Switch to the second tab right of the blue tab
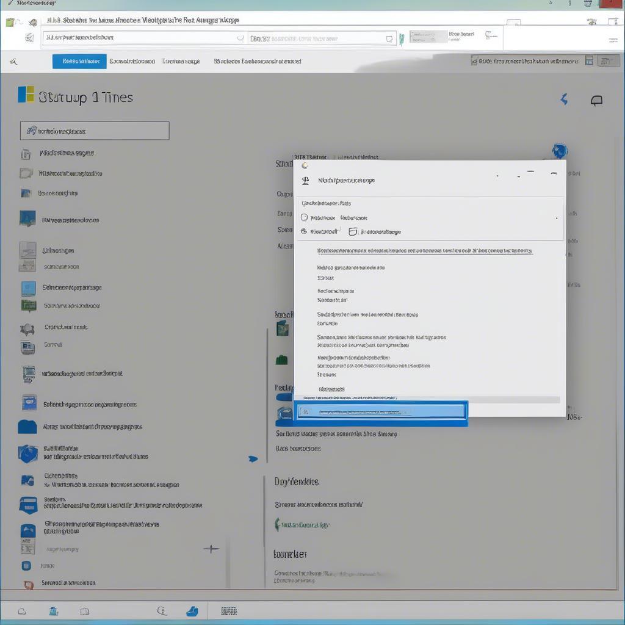Image resolution: width=625 pixels, height=625 pixels. (132, 62)
